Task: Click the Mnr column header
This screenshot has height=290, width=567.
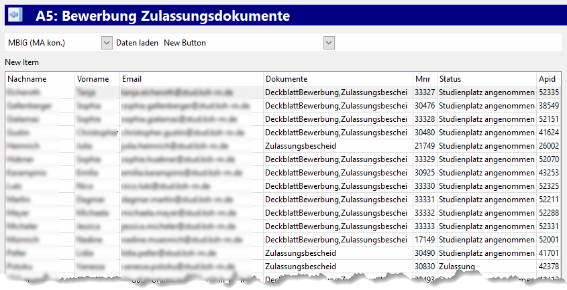Action: [424, 79]
